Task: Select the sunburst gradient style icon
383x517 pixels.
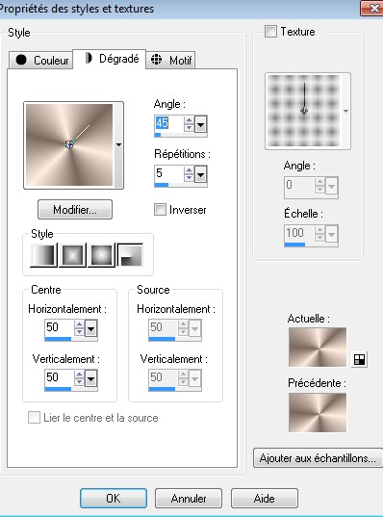Action: click(x=101, y=255)
